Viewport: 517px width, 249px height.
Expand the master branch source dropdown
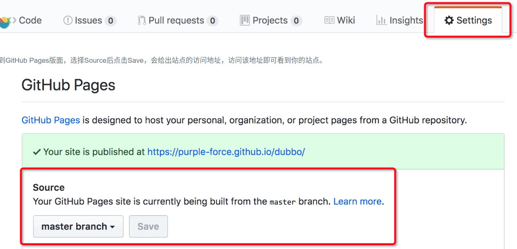(x=78, y=226)
